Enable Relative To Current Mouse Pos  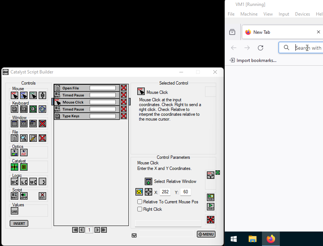click(140, 201)
